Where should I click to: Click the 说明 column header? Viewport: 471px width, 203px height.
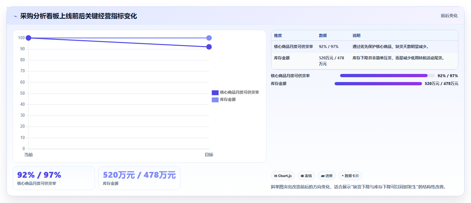(x=357, y=36)
